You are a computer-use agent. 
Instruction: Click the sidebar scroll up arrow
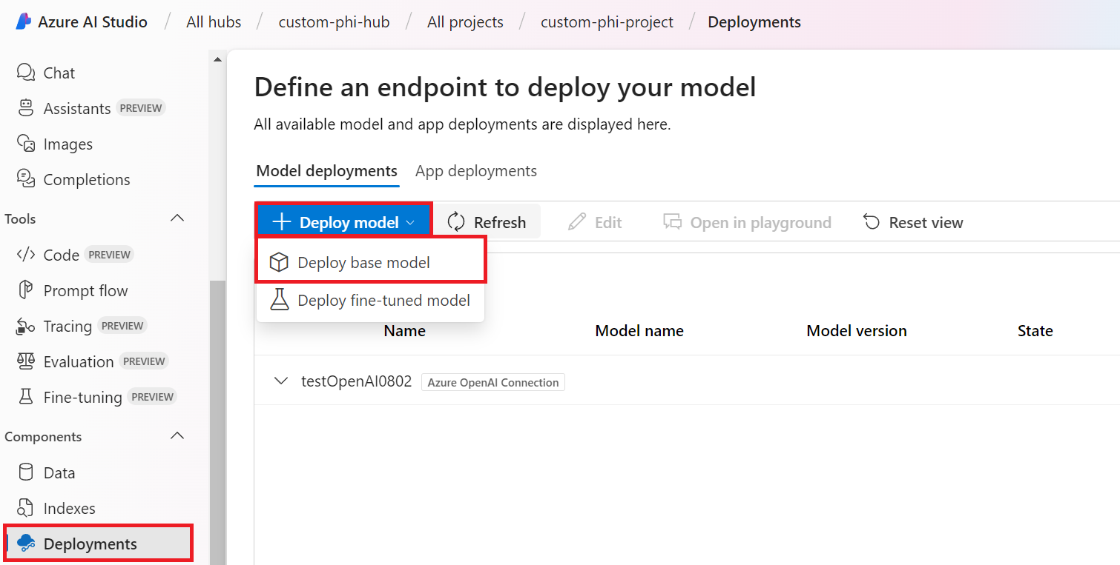[x=217, y=59]
